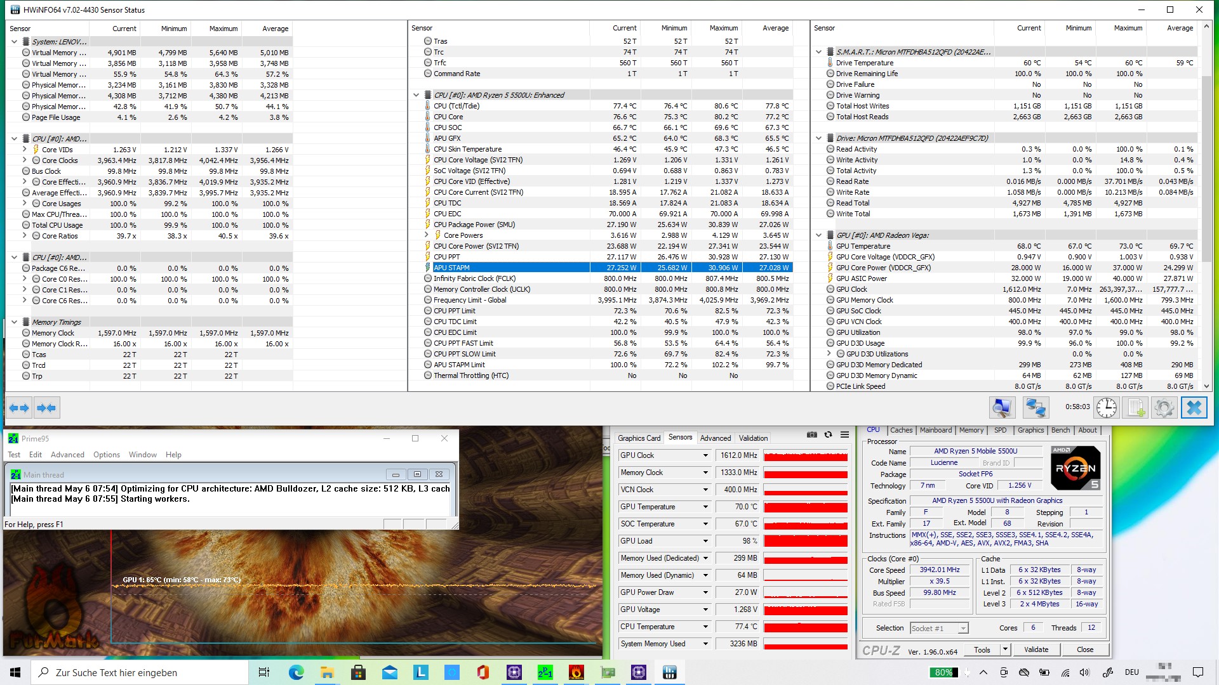
Task: Click the HWiNFO clock reset timer icon
Action: click(x=1106, y=408)
